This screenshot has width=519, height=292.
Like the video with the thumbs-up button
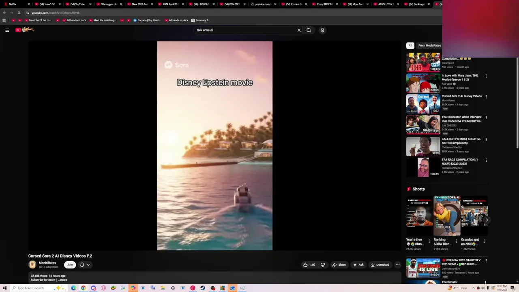(309, 265)
